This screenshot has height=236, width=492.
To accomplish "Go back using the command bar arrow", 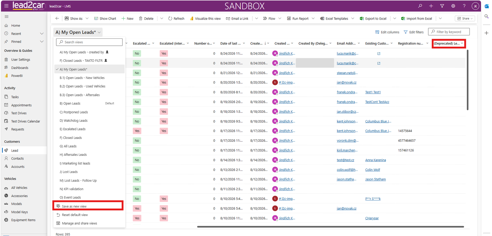I will tap(57, 18).
